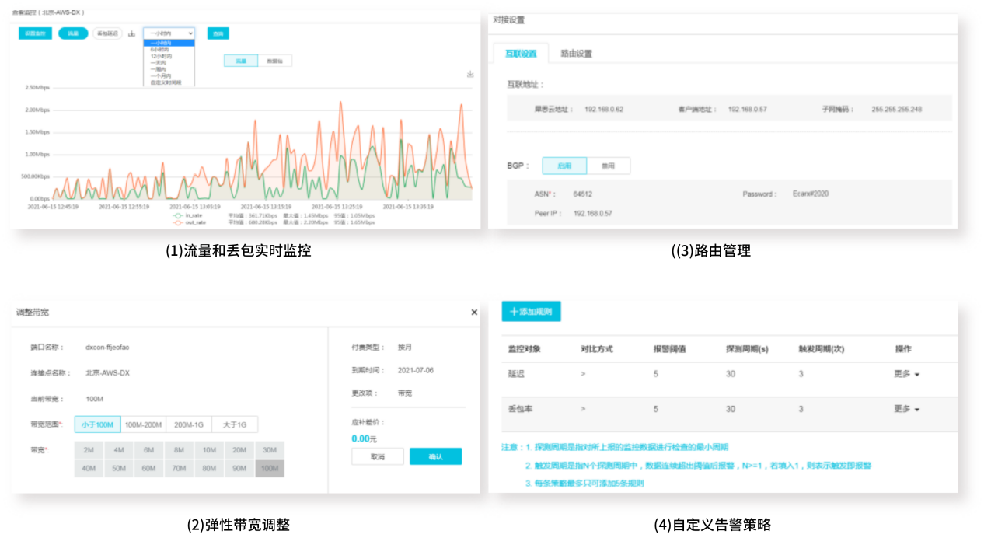Screen dimensions: 984x545
Task: Switch chart view to 数据包 tab
Action: (274, 60)
